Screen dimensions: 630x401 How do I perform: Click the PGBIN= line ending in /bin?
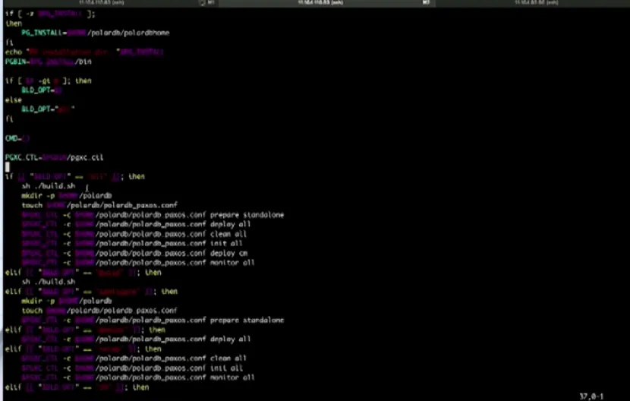click(x=49, y=62)
